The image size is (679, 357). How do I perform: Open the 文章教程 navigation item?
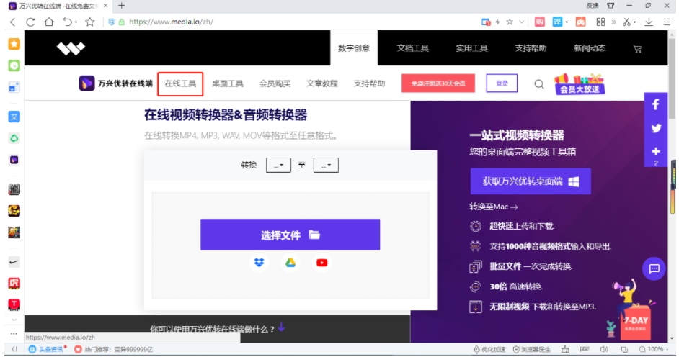tap(321, 83)
